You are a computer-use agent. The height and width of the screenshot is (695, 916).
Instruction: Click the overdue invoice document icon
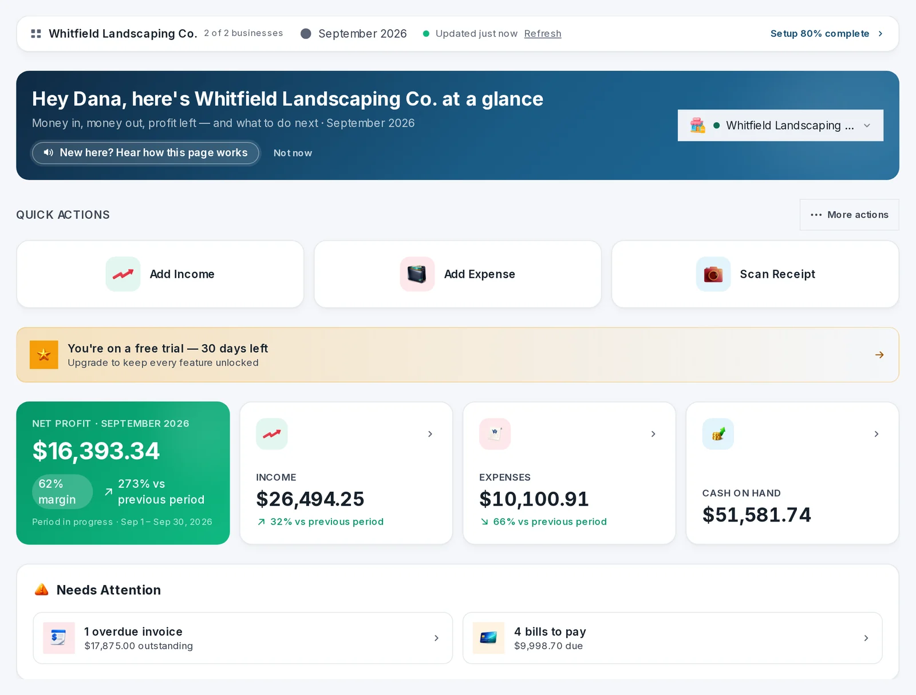coord(59,638)
